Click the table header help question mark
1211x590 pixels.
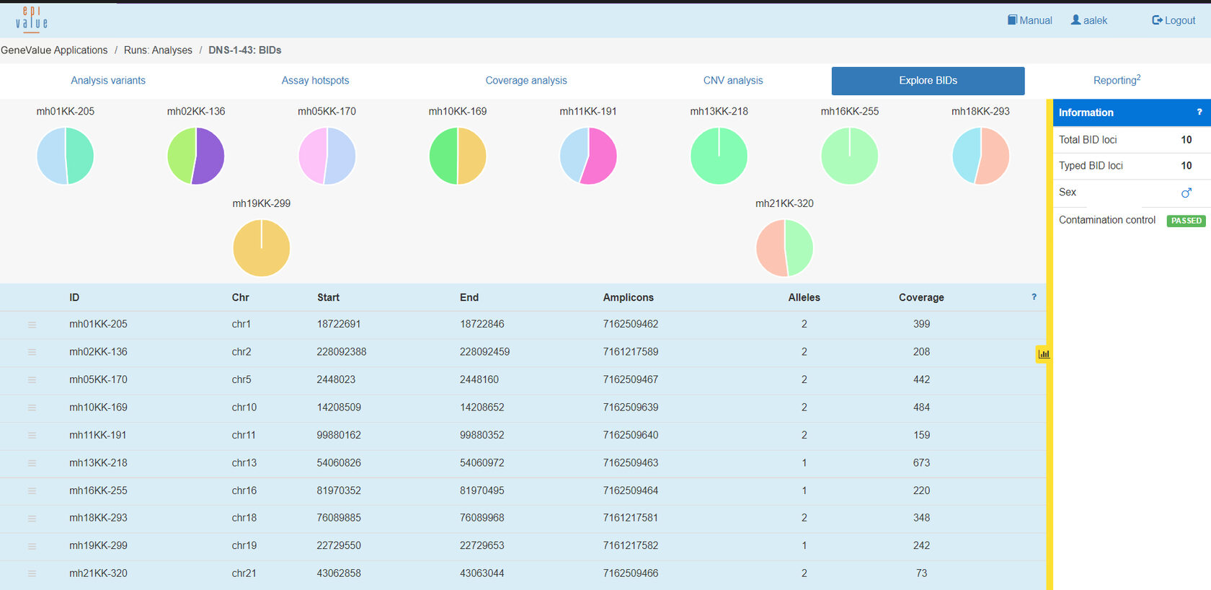[x=1034, y=297]
